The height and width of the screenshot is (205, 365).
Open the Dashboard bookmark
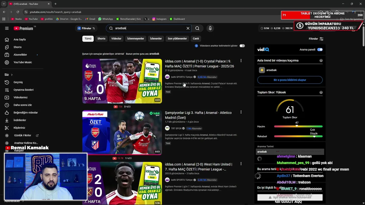[x=177, y=19]
